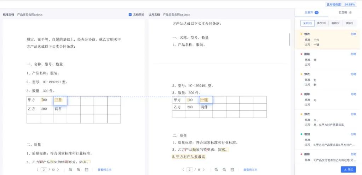Ignore the 包 / 新 modification

tap(353, 74)
